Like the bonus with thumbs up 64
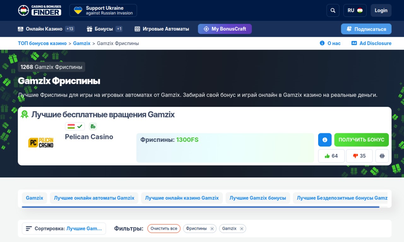This screenshot has height=242, width=404. point(331,156)
